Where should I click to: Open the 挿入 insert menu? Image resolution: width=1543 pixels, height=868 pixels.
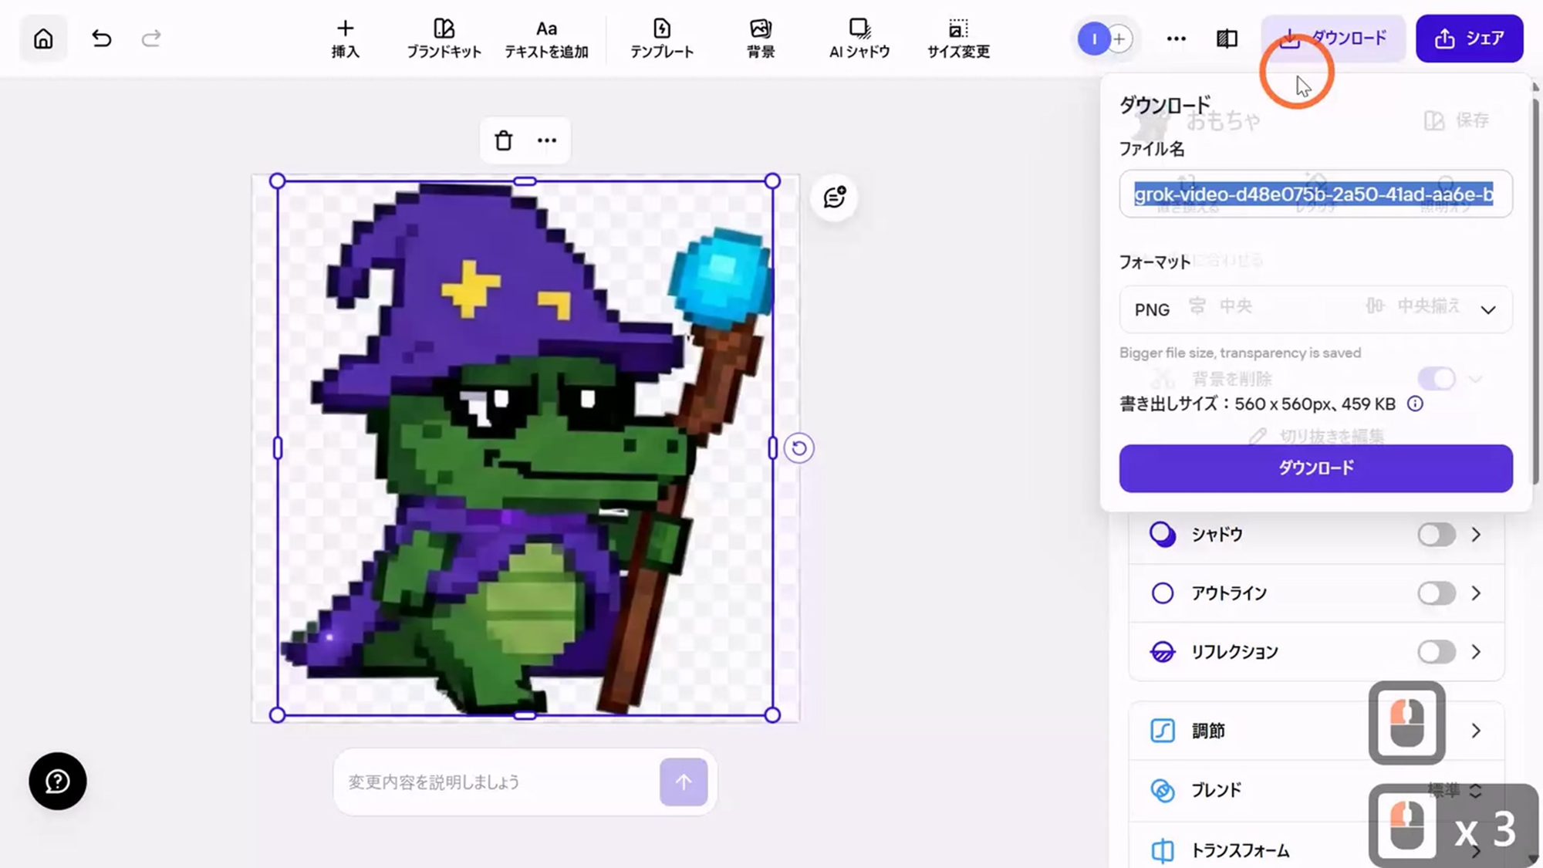pos(345,39)
